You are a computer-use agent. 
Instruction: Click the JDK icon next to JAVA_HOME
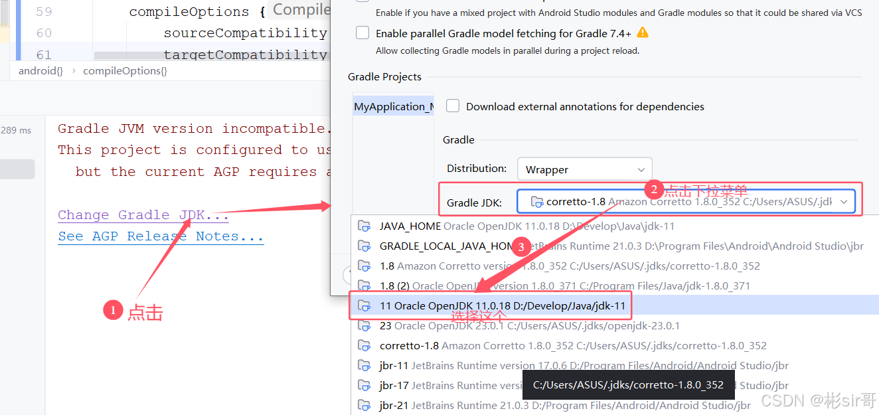tap(364, 226)
